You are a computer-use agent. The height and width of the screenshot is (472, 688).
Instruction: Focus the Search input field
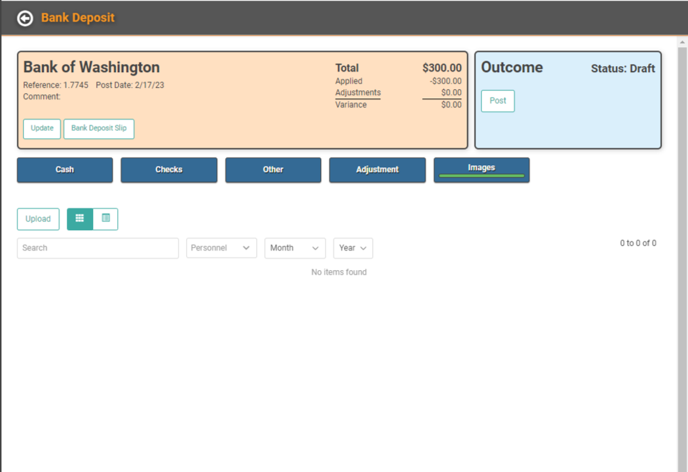[x=98, y=248]
